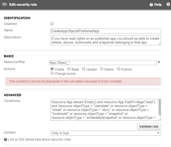
Task: Enable the Read action checkbox
Action: coord(69,69)
